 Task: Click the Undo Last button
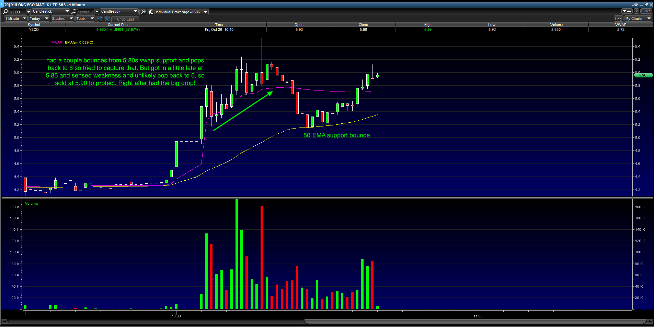[x=125, y=19]
